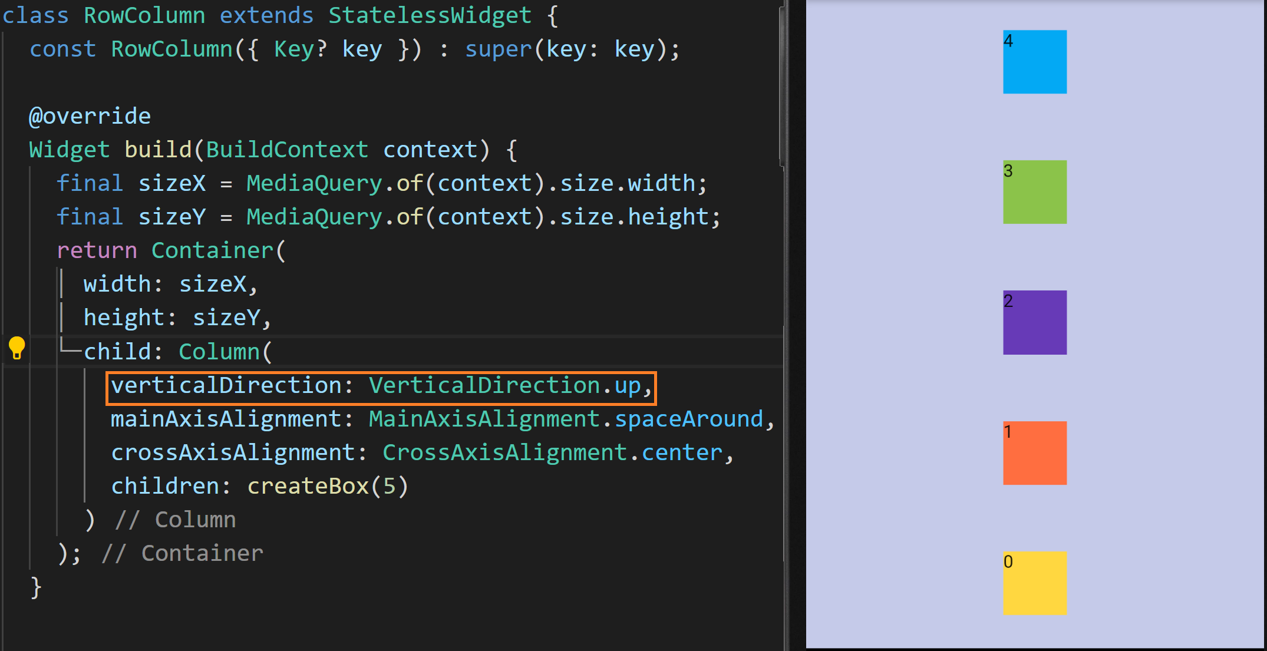The width and height of the screenshot is (1267, 651).
Task: Click the StatelessWidget class name
Action: point(430,15)
